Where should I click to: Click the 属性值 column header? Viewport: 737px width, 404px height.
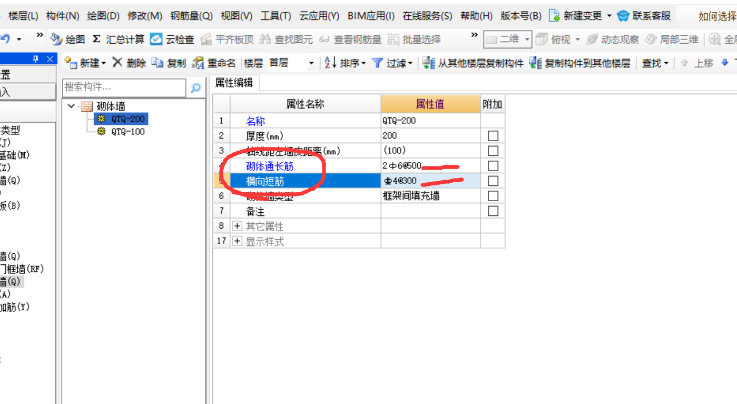[430, 104]
